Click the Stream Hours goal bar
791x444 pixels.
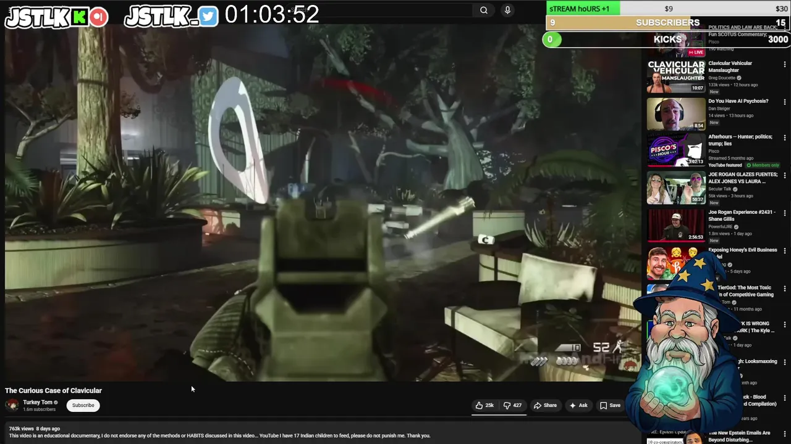(668, 7)
